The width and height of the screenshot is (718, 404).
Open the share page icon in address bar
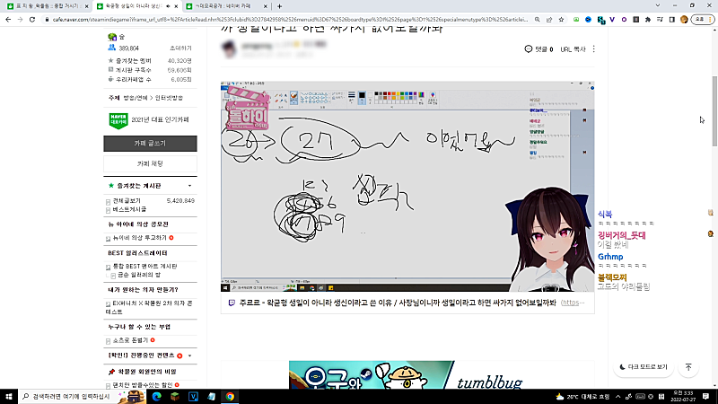[x=549, y=19]
